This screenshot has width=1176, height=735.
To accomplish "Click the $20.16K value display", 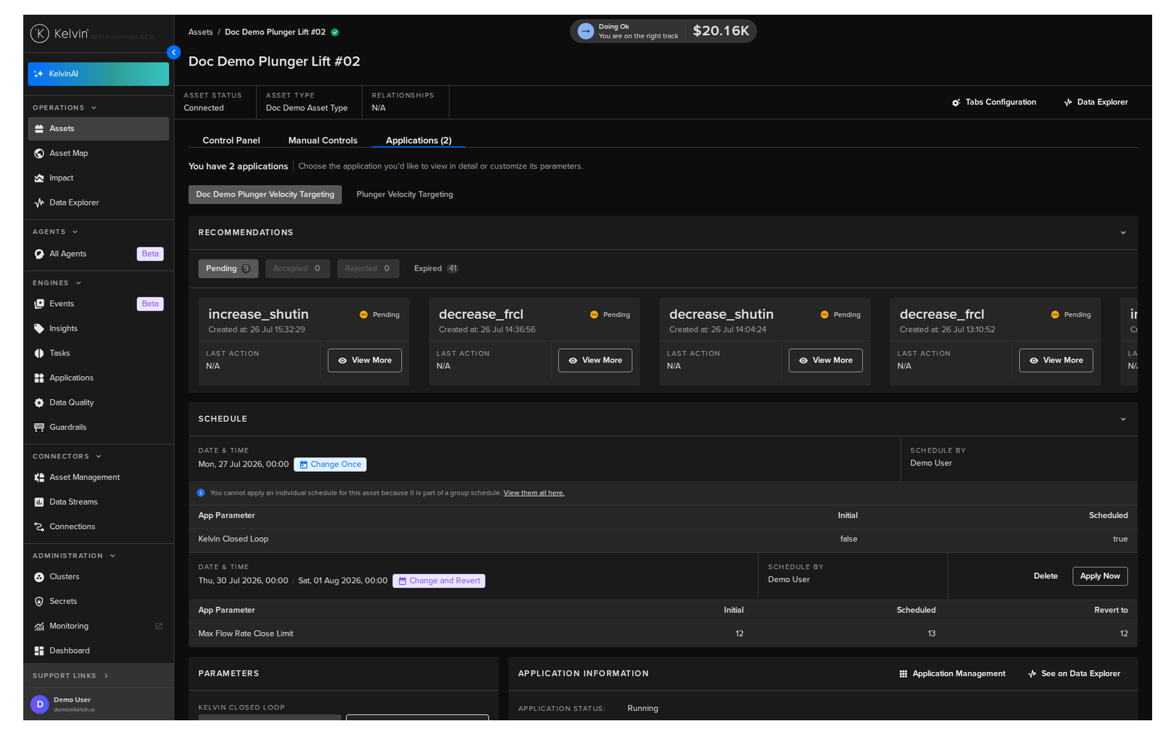I will coord(720,31).
